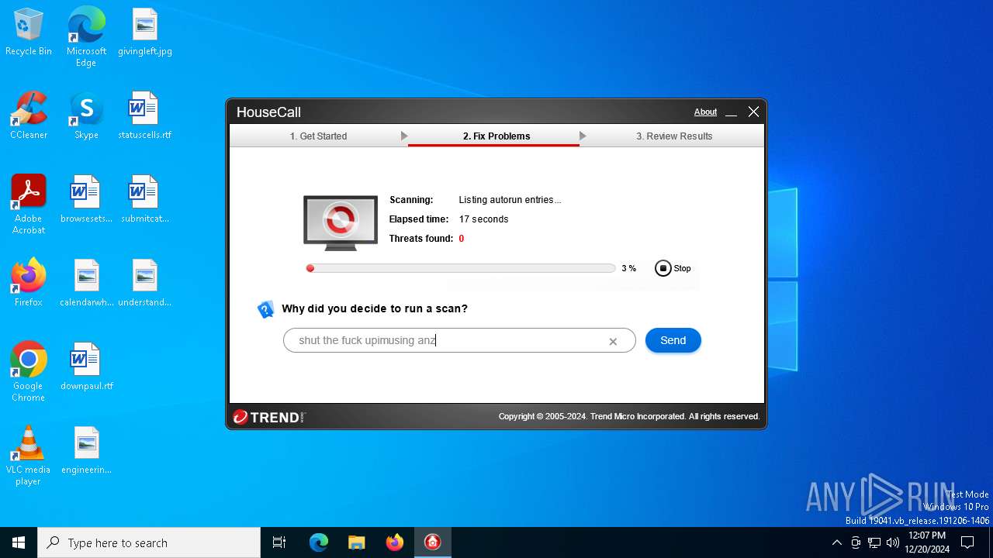
Task: Select the Microsoft Edge desktop shortcut
Action: coord(86,37)
